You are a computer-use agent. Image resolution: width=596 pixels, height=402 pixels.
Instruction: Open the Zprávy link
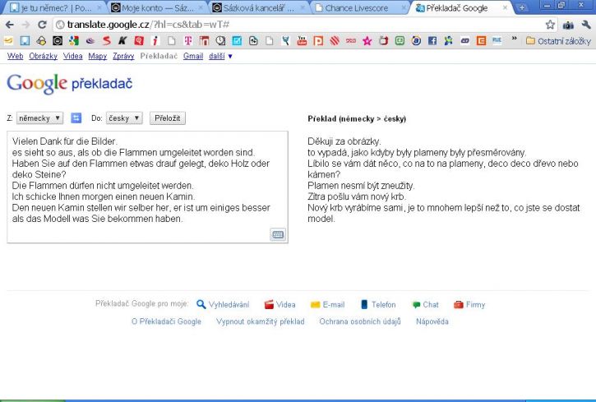tap(123, 56)
